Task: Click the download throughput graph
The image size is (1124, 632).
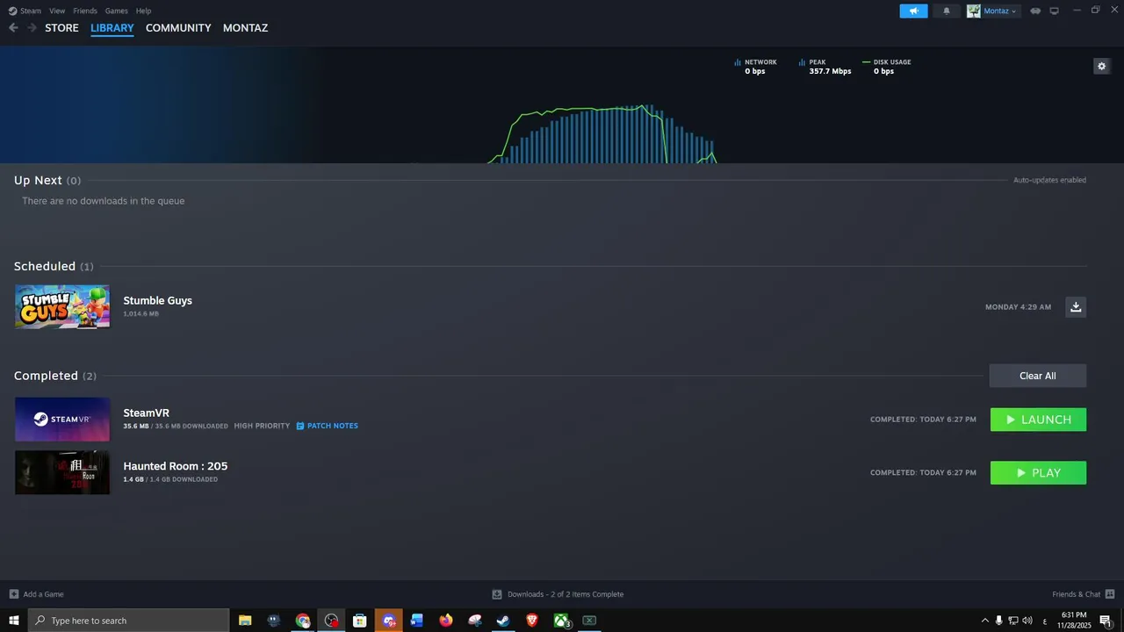Action: [602, 134]
